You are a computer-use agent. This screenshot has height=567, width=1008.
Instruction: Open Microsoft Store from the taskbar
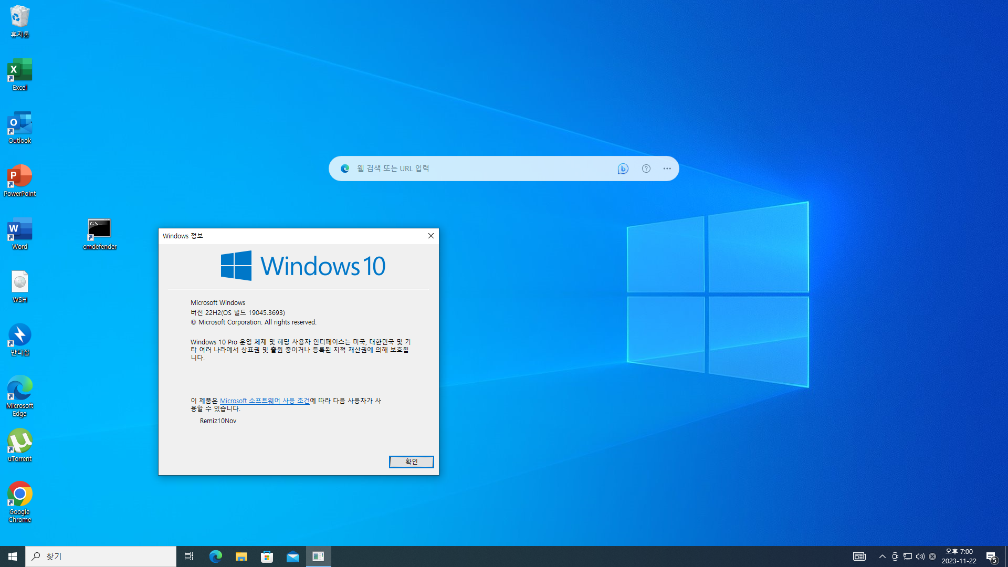click(x=267, y=556)
